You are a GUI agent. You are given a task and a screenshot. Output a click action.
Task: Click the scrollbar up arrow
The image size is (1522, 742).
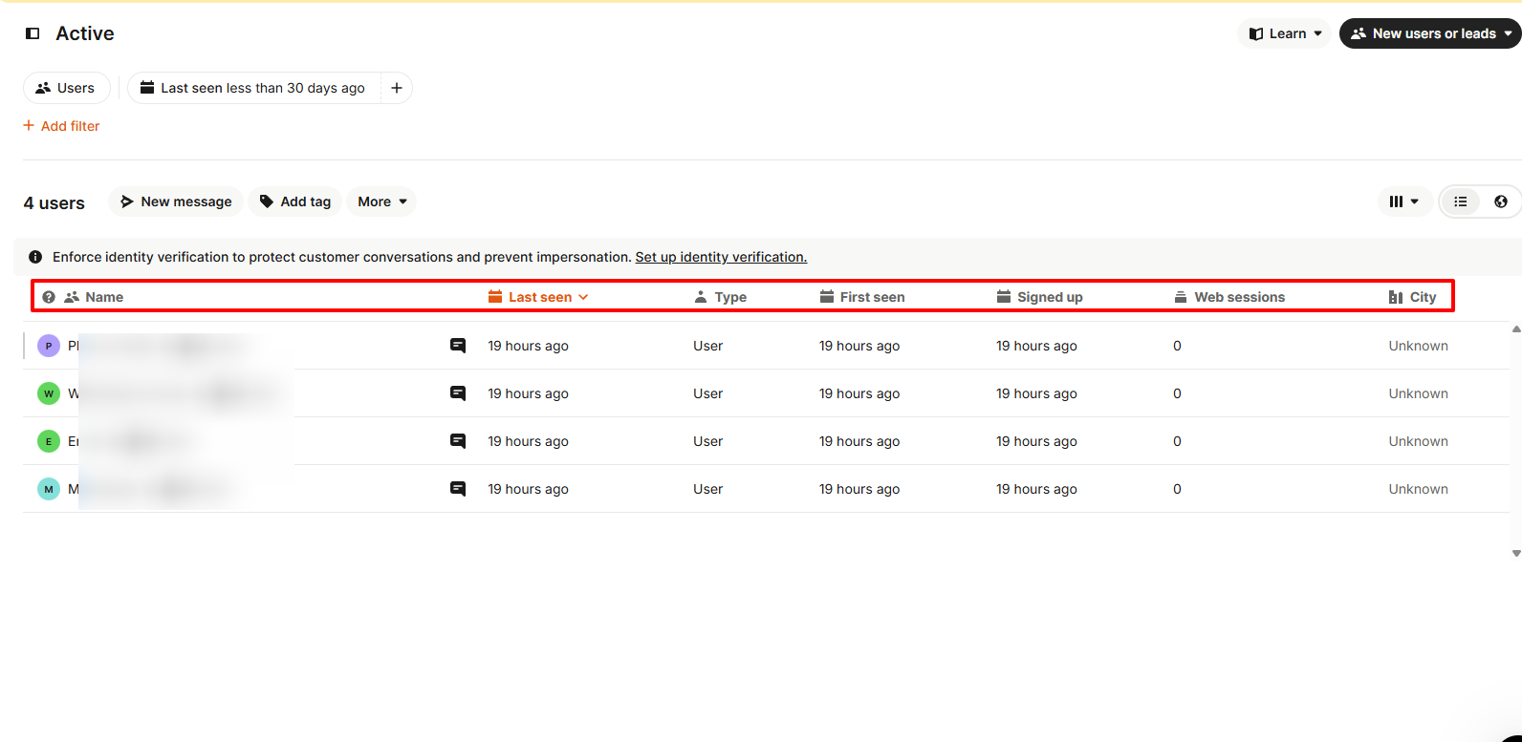point(1516,329)
